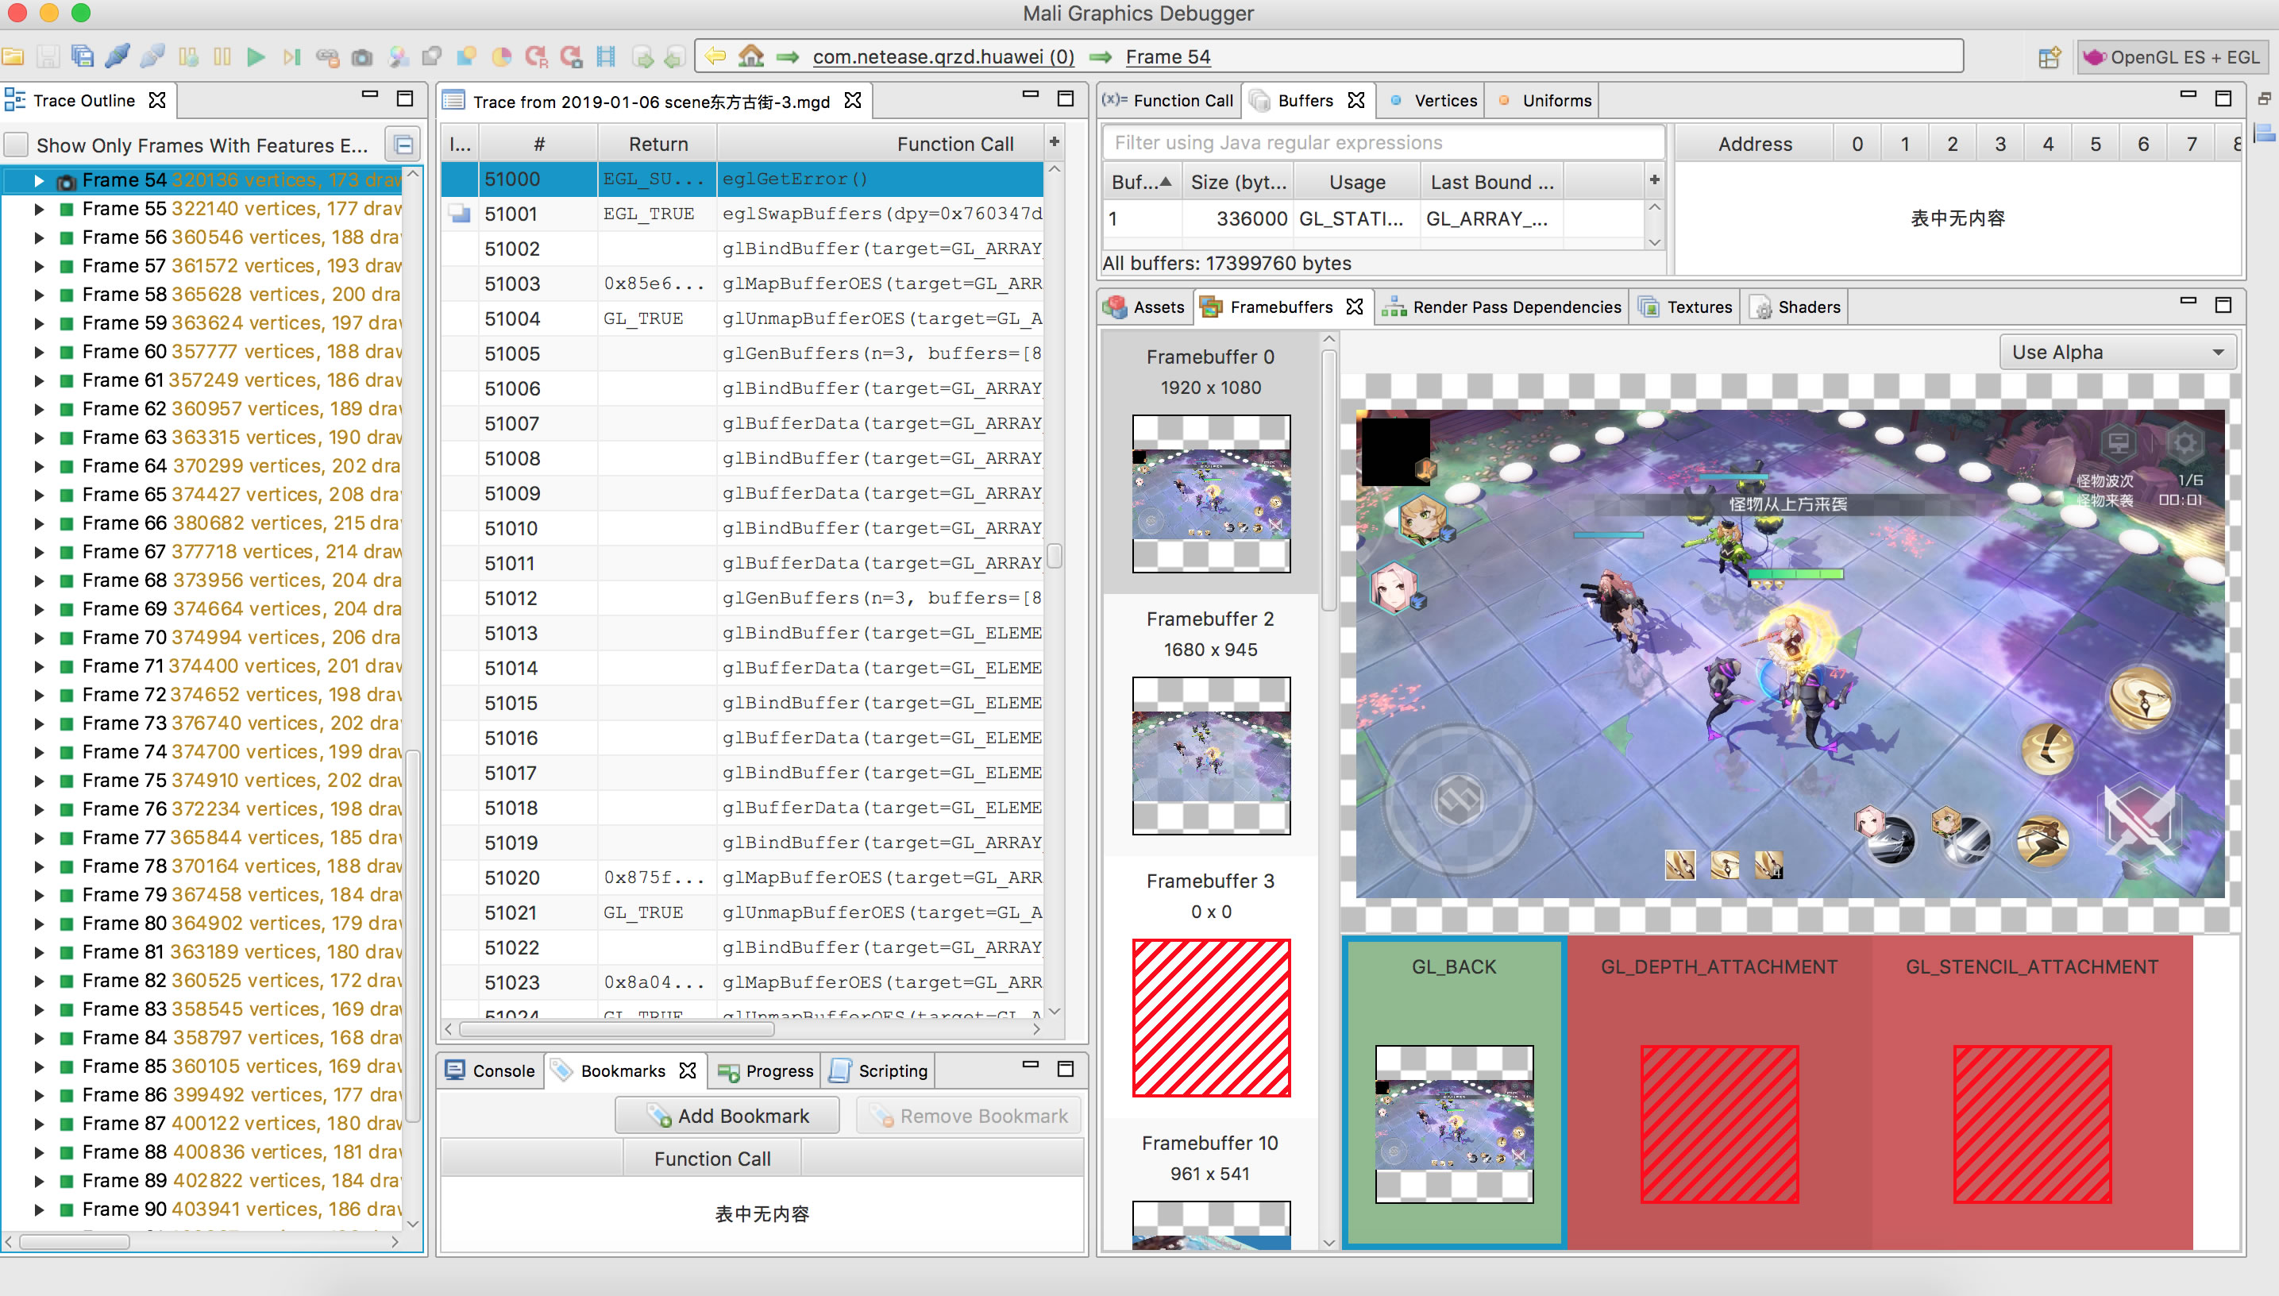Click the pie chart fragment count icon
This screenshot has height=1296, width=2279.
(502, 57)
